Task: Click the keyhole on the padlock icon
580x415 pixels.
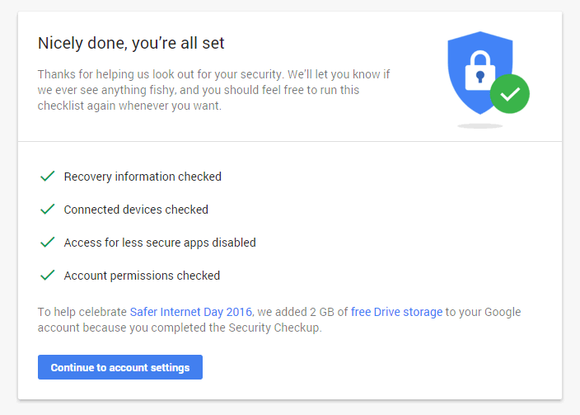Action: [x=480, y=77]
